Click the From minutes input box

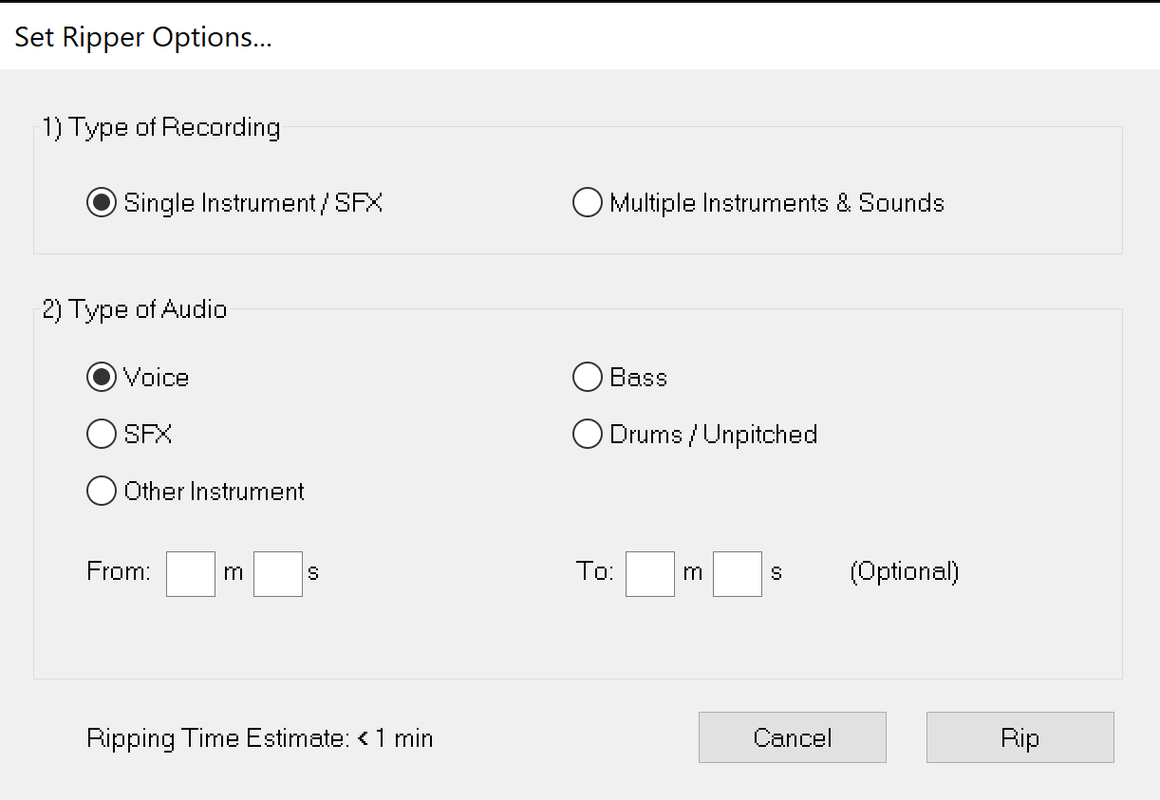click(x=191, y=573)
